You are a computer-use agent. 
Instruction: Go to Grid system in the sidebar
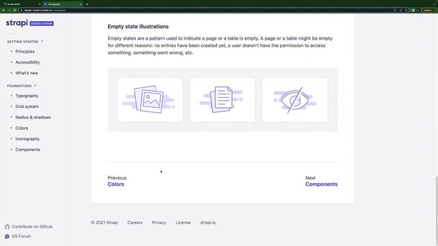click(x=27, y=107)
